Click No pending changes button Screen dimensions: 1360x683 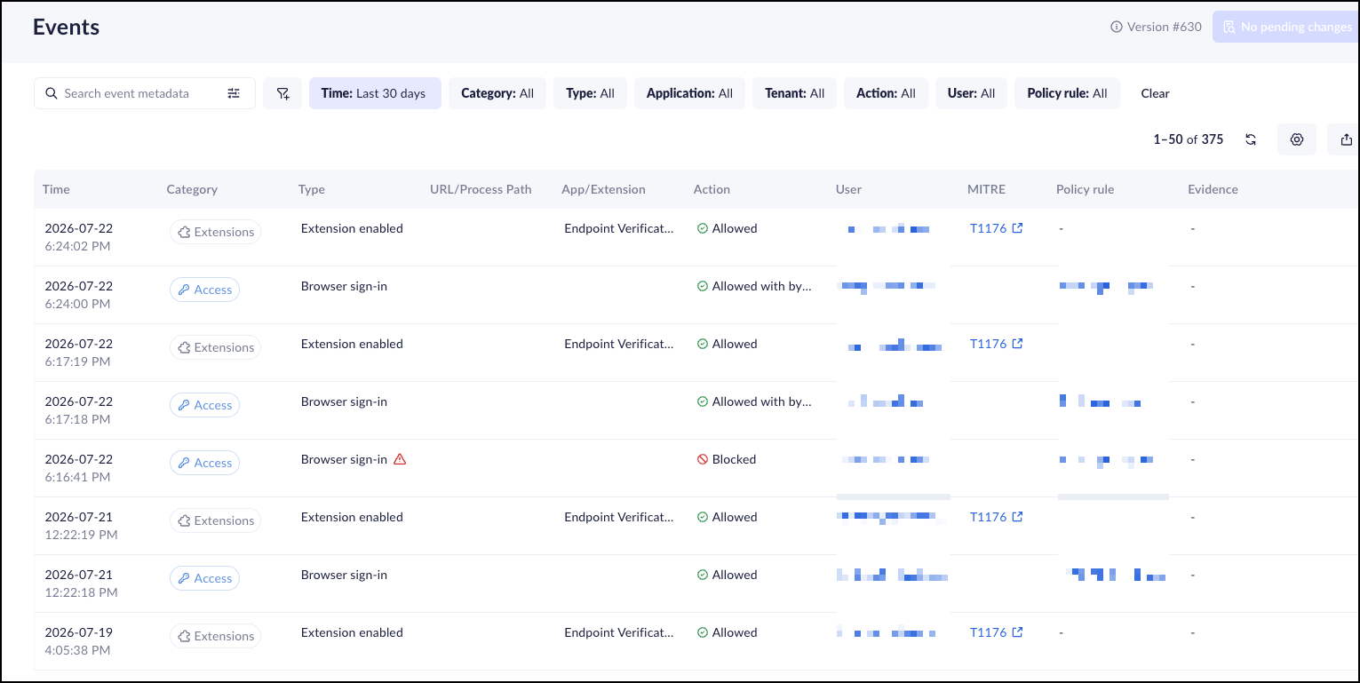(x=1286, y=27)
